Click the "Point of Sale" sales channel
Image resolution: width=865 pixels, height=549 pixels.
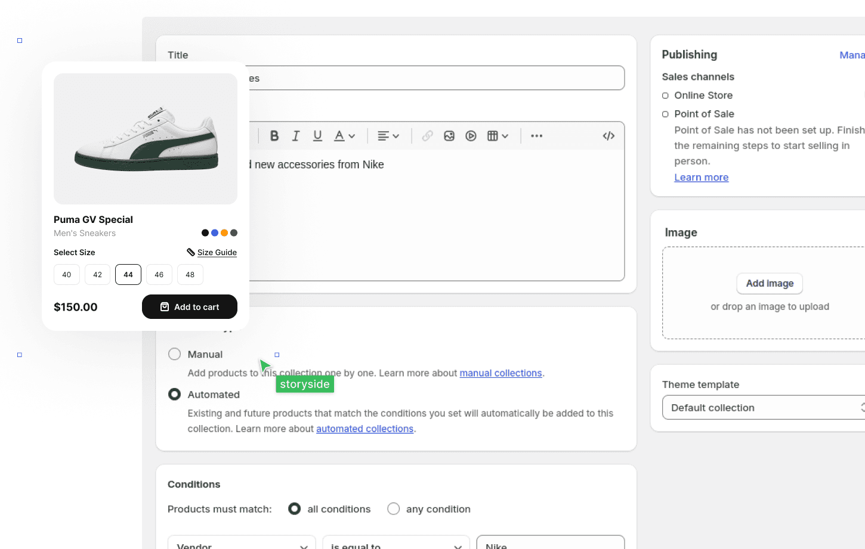click(x=704, y=114)
